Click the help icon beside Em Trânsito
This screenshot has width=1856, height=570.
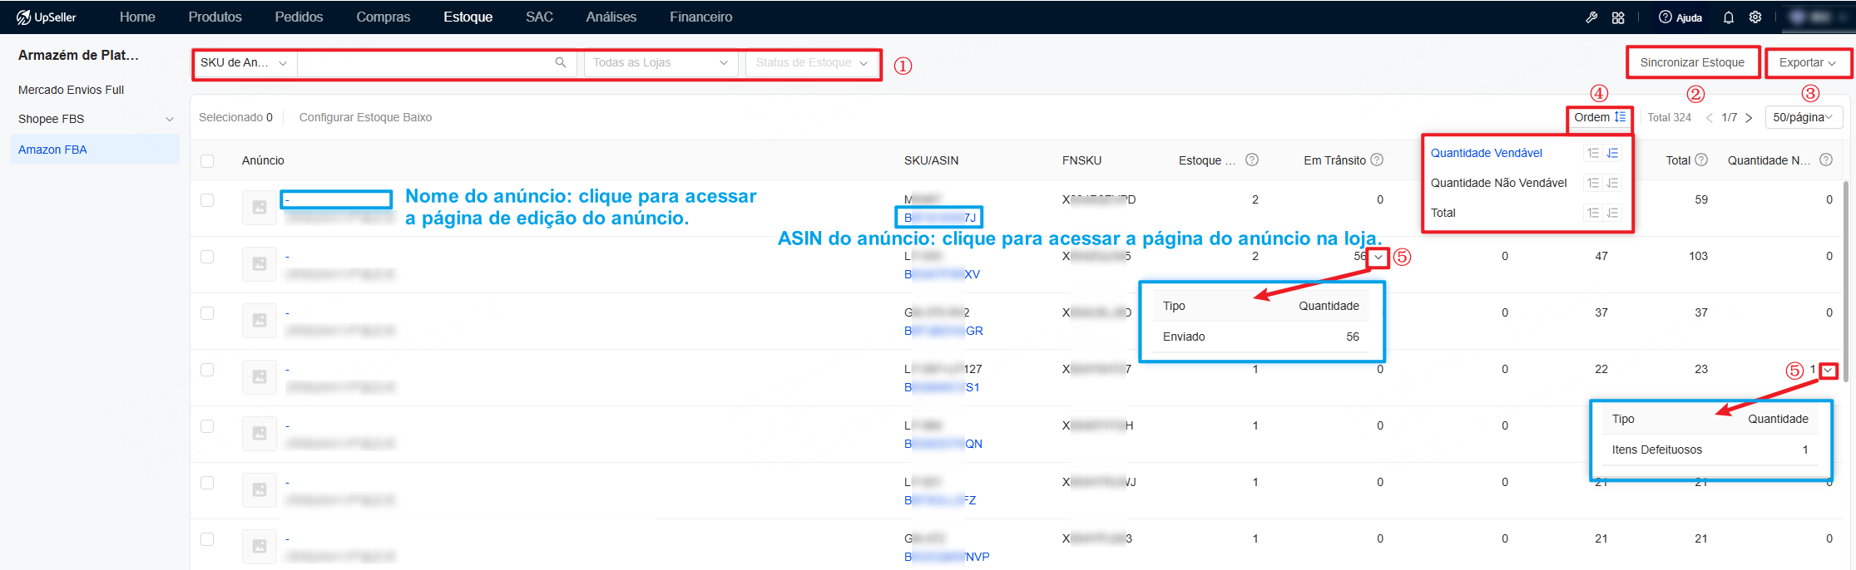(1377, 160)
